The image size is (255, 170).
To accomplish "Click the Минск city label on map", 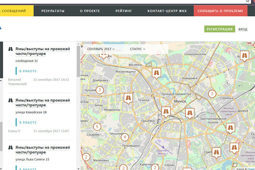I will coord(180,101).
